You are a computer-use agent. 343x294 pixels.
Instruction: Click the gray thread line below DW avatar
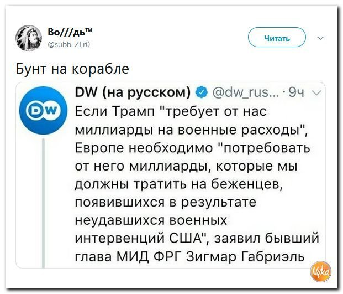(x=43, y=203)
